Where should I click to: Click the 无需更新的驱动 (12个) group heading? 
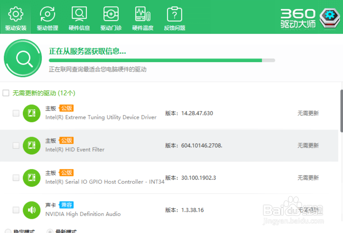click(44, 93)
